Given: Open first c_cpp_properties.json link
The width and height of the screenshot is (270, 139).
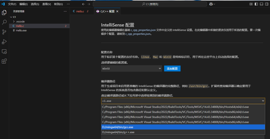Looking at the screenshot, I should (x=143, y=30).
